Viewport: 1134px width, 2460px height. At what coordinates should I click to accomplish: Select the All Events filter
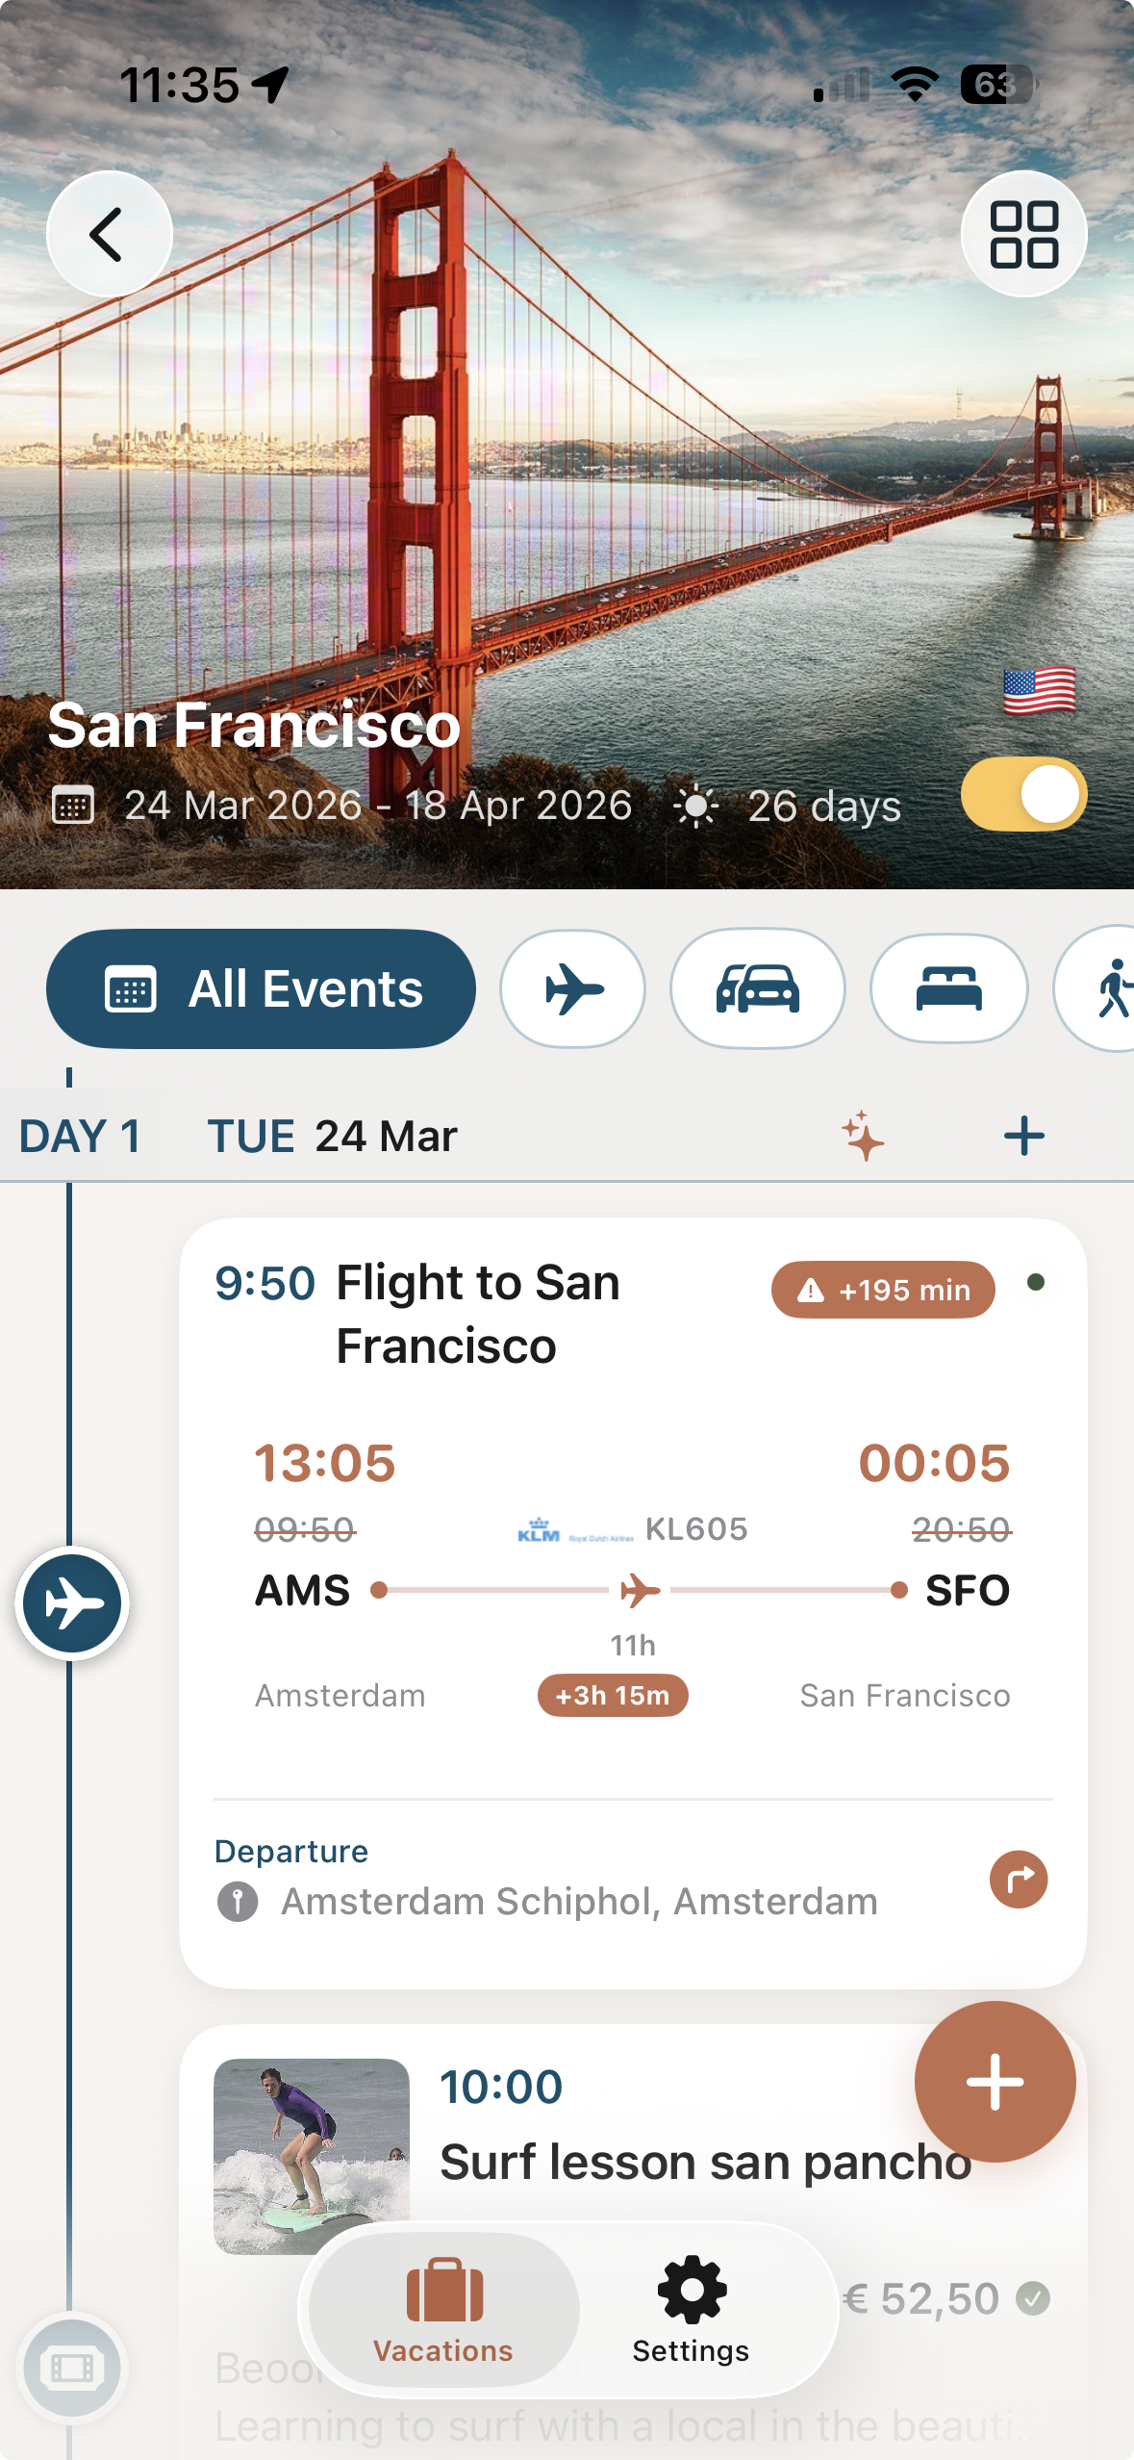(261, 988)
